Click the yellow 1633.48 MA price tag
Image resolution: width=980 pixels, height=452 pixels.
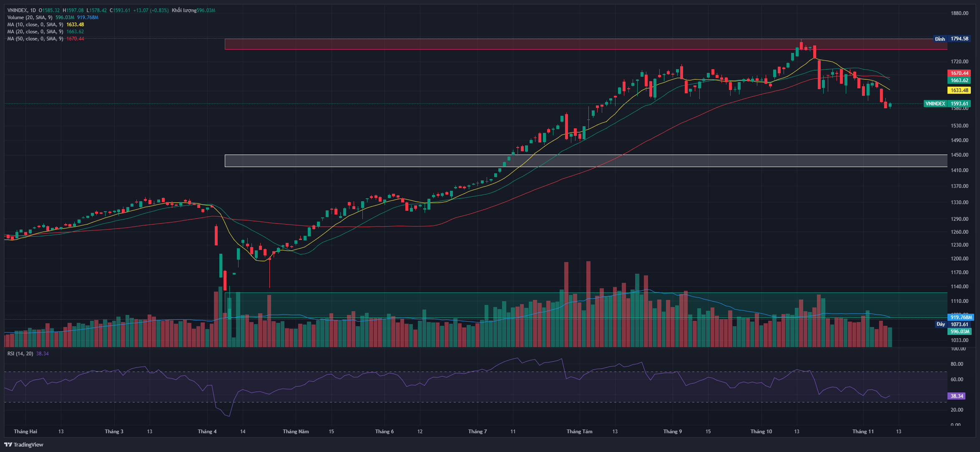click(959, 90)
